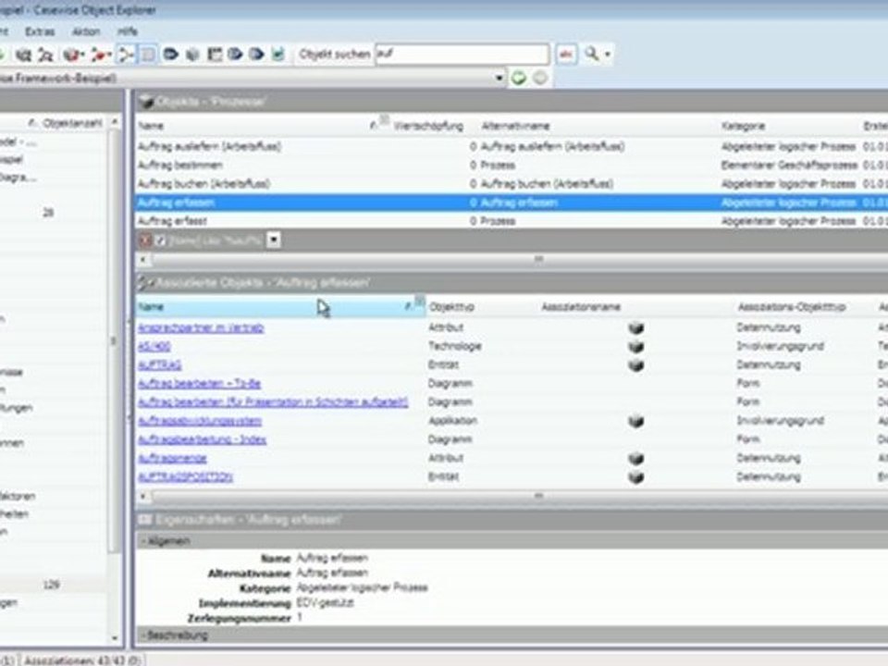Click the EDV-gestützt Implementierung value

click(x=325, y=603)
